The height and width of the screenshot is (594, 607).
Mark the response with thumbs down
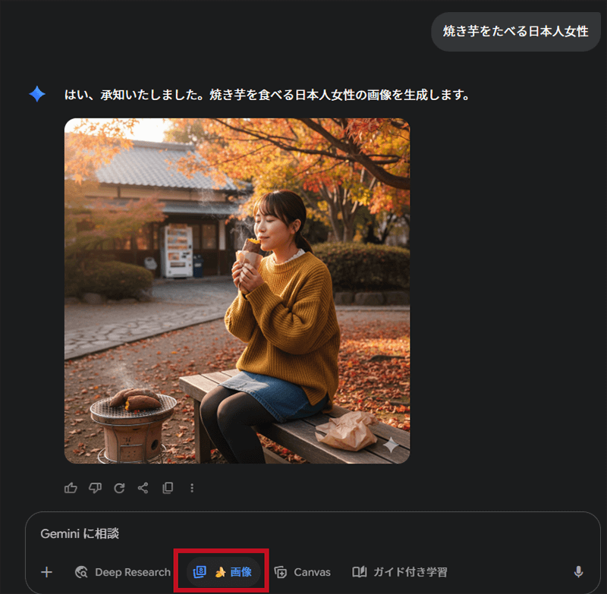pos(96,488)
